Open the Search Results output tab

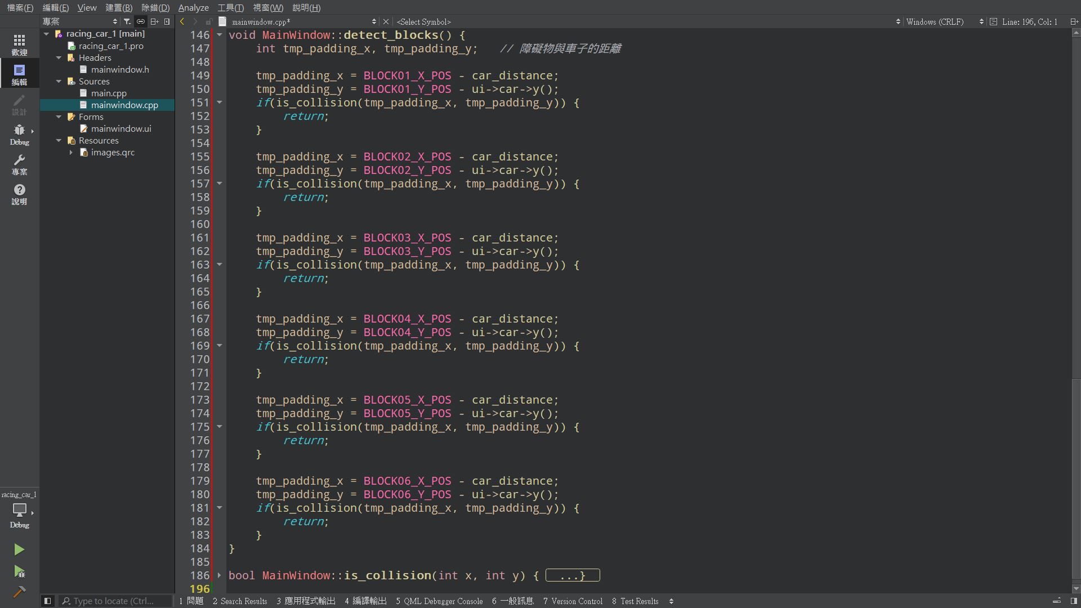[x=240, y=601]
